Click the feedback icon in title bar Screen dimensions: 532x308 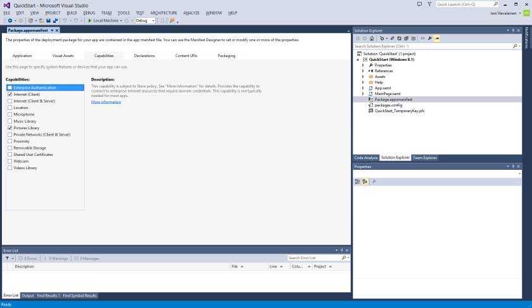click(420, 4)
